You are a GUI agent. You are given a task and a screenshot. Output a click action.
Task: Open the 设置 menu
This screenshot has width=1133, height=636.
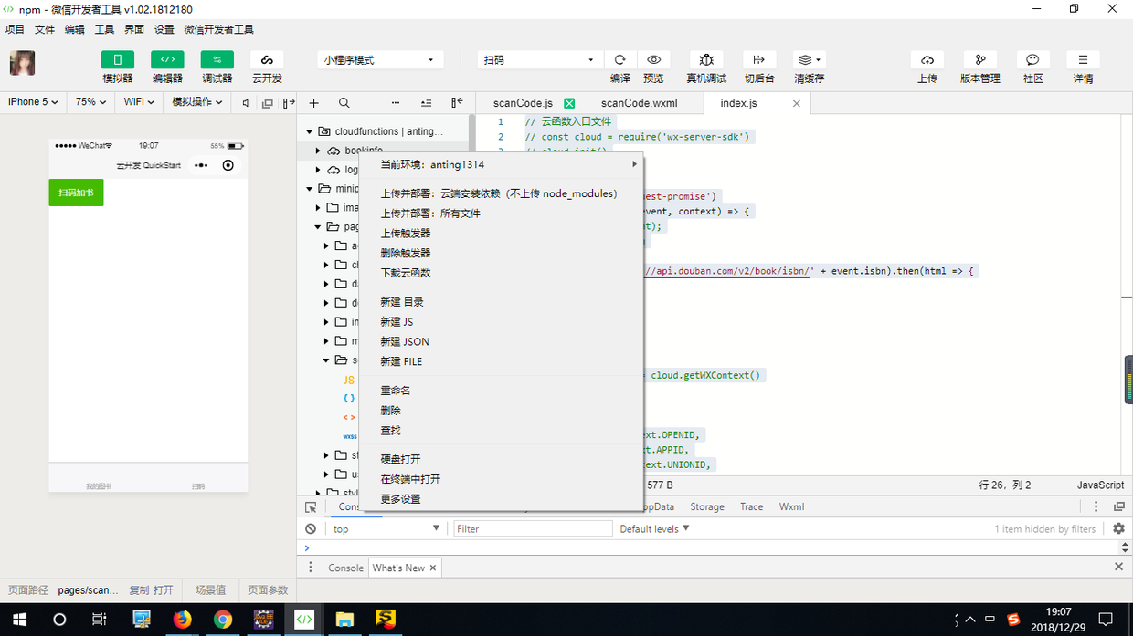pyautogui.click(x=164, y=29)
